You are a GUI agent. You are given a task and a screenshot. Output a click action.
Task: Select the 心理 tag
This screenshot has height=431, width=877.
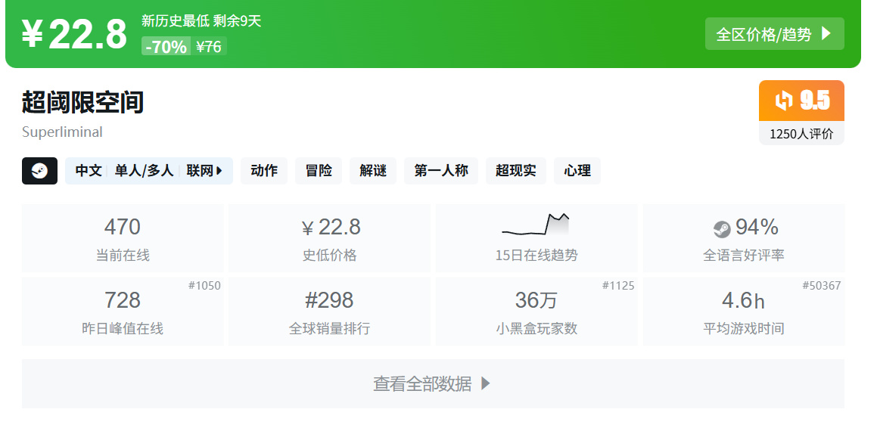[x=577, y=171]
